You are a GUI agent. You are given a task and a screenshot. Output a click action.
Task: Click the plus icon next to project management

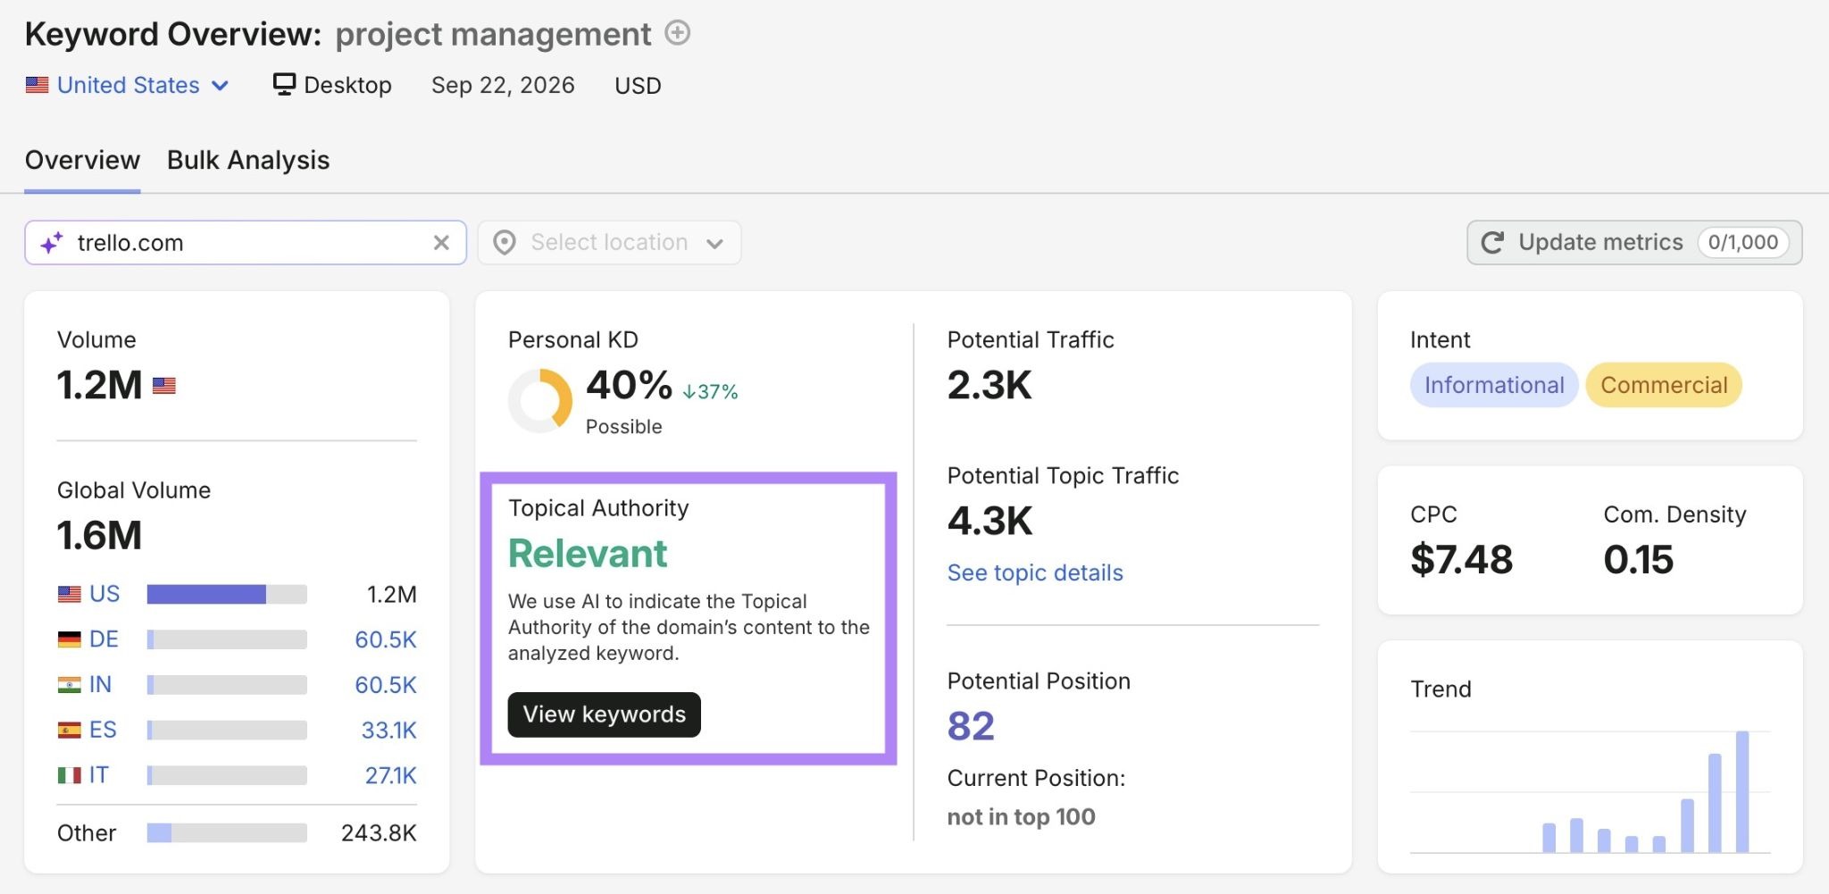pyautogui.click(x=678, y=33)
